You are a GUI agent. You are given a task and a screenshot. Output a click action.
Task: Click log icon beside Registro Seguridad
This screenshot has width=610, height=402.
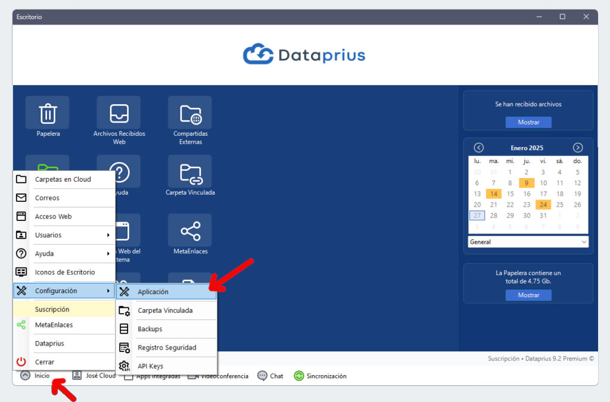(124, 348)
